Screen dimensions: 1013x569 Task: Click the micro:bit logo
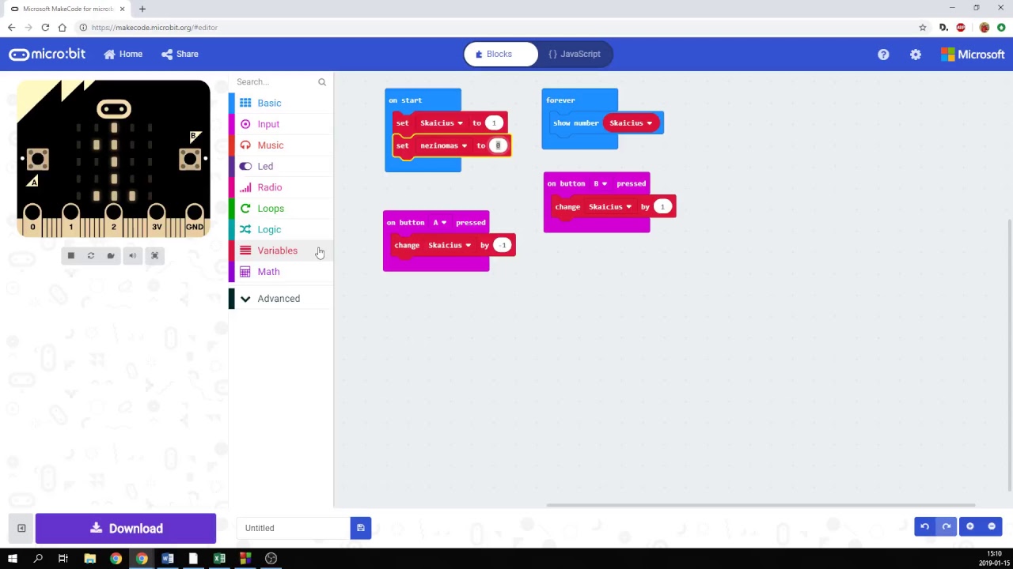pos(47,55)
